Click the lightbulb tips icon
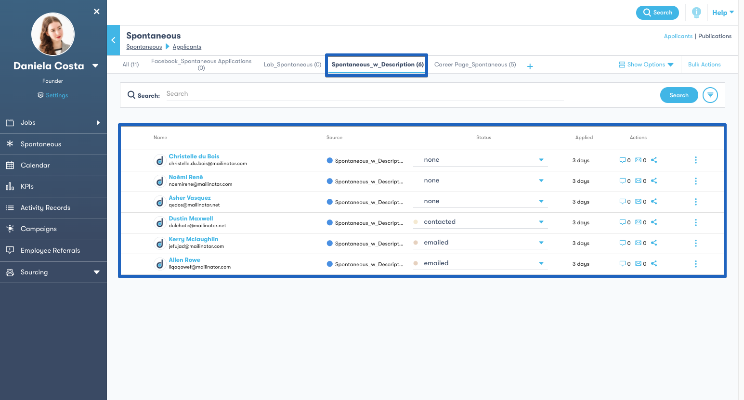The image size is (744, 400). (696, 13)
